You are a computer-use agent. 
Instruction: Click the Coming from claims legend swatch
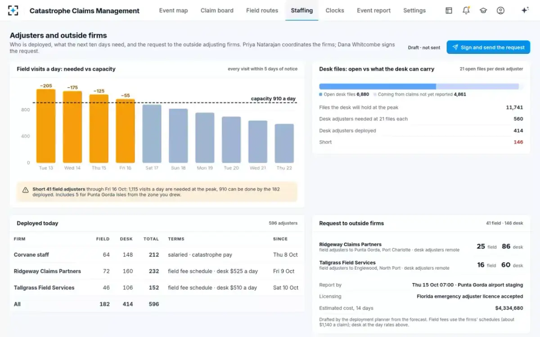click(375, 94)
